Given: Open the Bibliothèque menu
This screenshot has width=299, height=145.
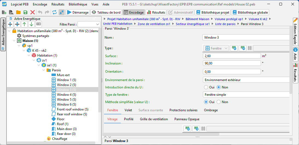Looking at the screenshot, I should tap(78, 4).
